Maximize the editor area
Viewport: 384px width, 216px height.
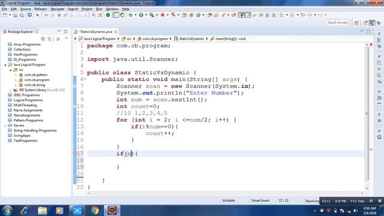368,31
